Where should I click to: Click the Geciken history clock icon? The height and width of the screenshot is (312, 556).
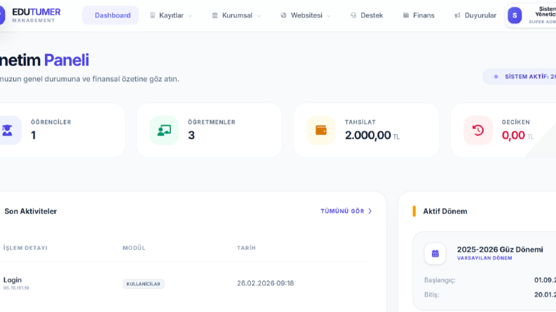478,130
